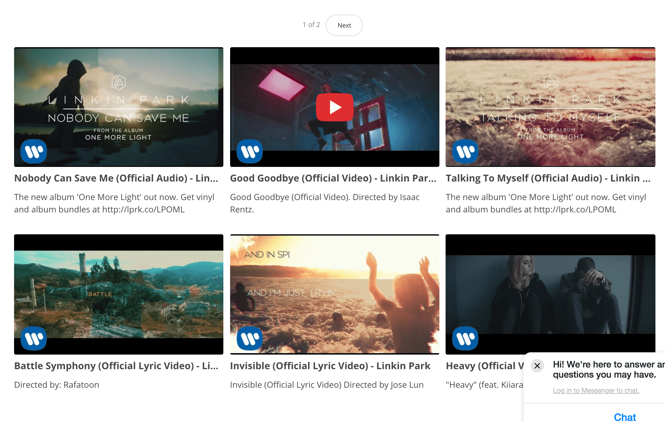Click Warner logo on Talking To Myself thumbnail
The height and width of the screenshot is (422, 665).
[465, 151]
